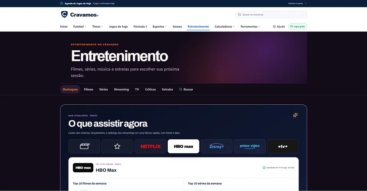367x191 pixels.
Task: Focus the Buscar no Cravamos search field
Action: coord(271,15)
